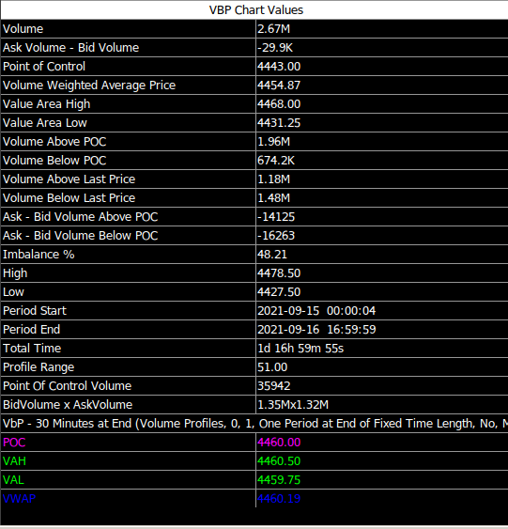Click the Volume Below Last Price label
Screen dimensions: 508x529
pyautogui.click(x=69, y=198)
